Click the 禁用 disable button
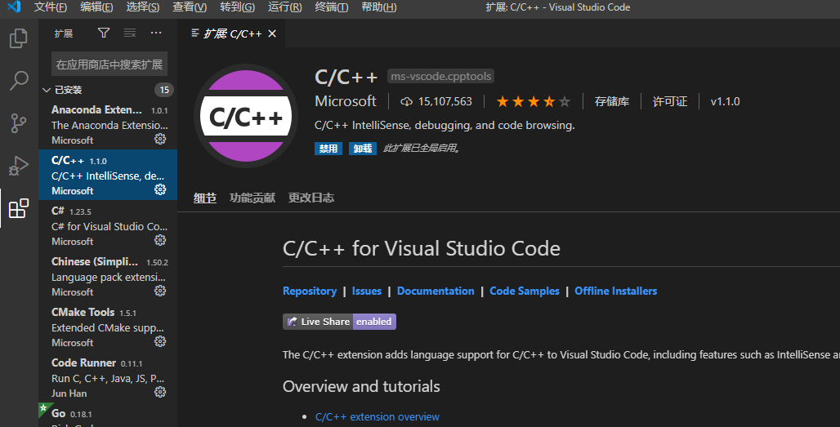 [328, 149]
